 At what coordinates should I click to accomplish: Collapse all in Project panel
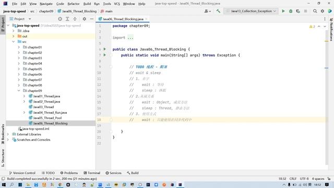coord(75,19)
